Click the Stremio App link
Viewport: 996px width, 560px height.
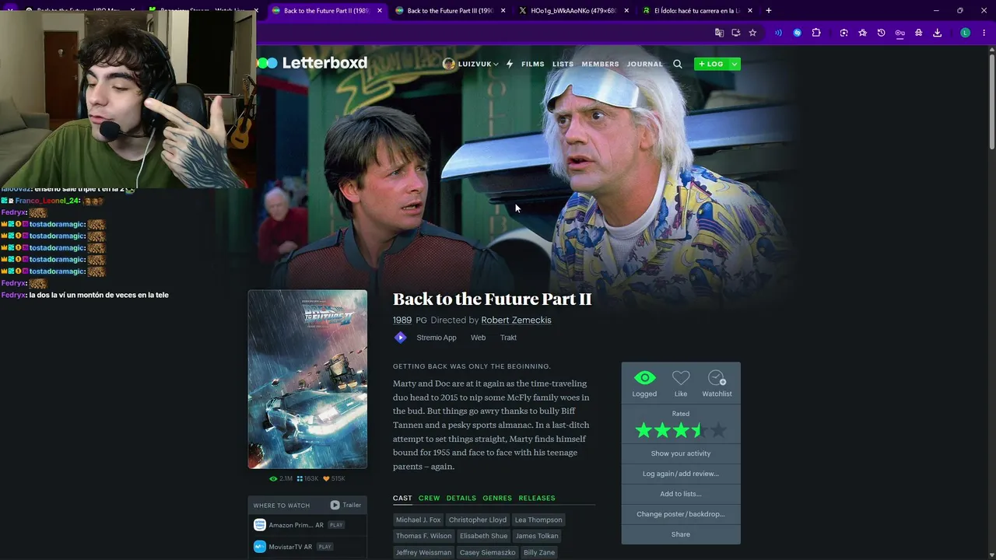[437, 338]
